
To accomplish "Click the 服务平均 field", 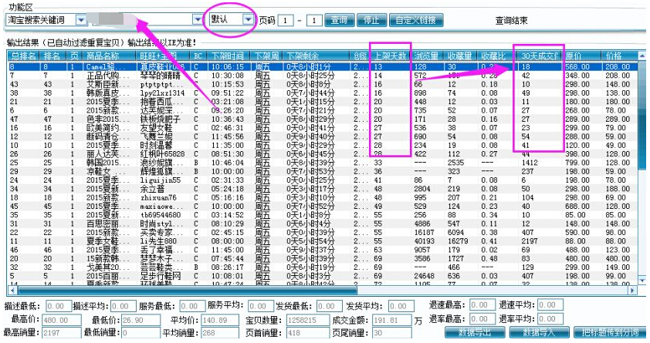I will (260, 306).
